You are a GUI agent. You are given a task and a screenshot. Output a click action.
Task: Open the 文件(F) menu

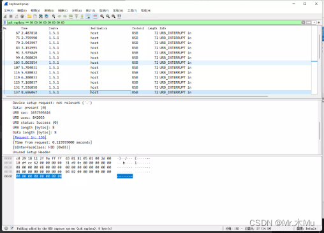tap(9, 11)
